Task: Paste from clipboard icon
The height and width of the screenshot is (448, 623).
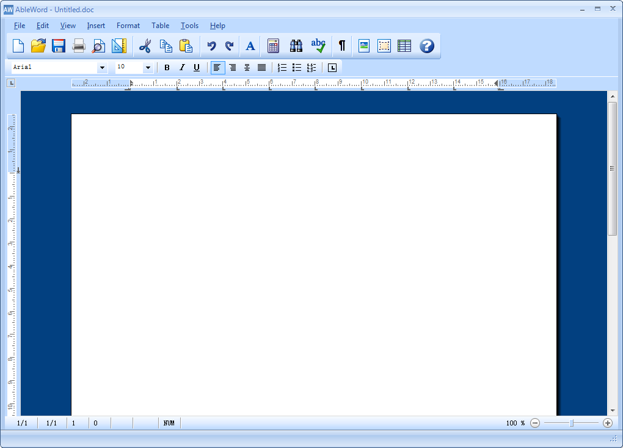Action: point(186,46)
